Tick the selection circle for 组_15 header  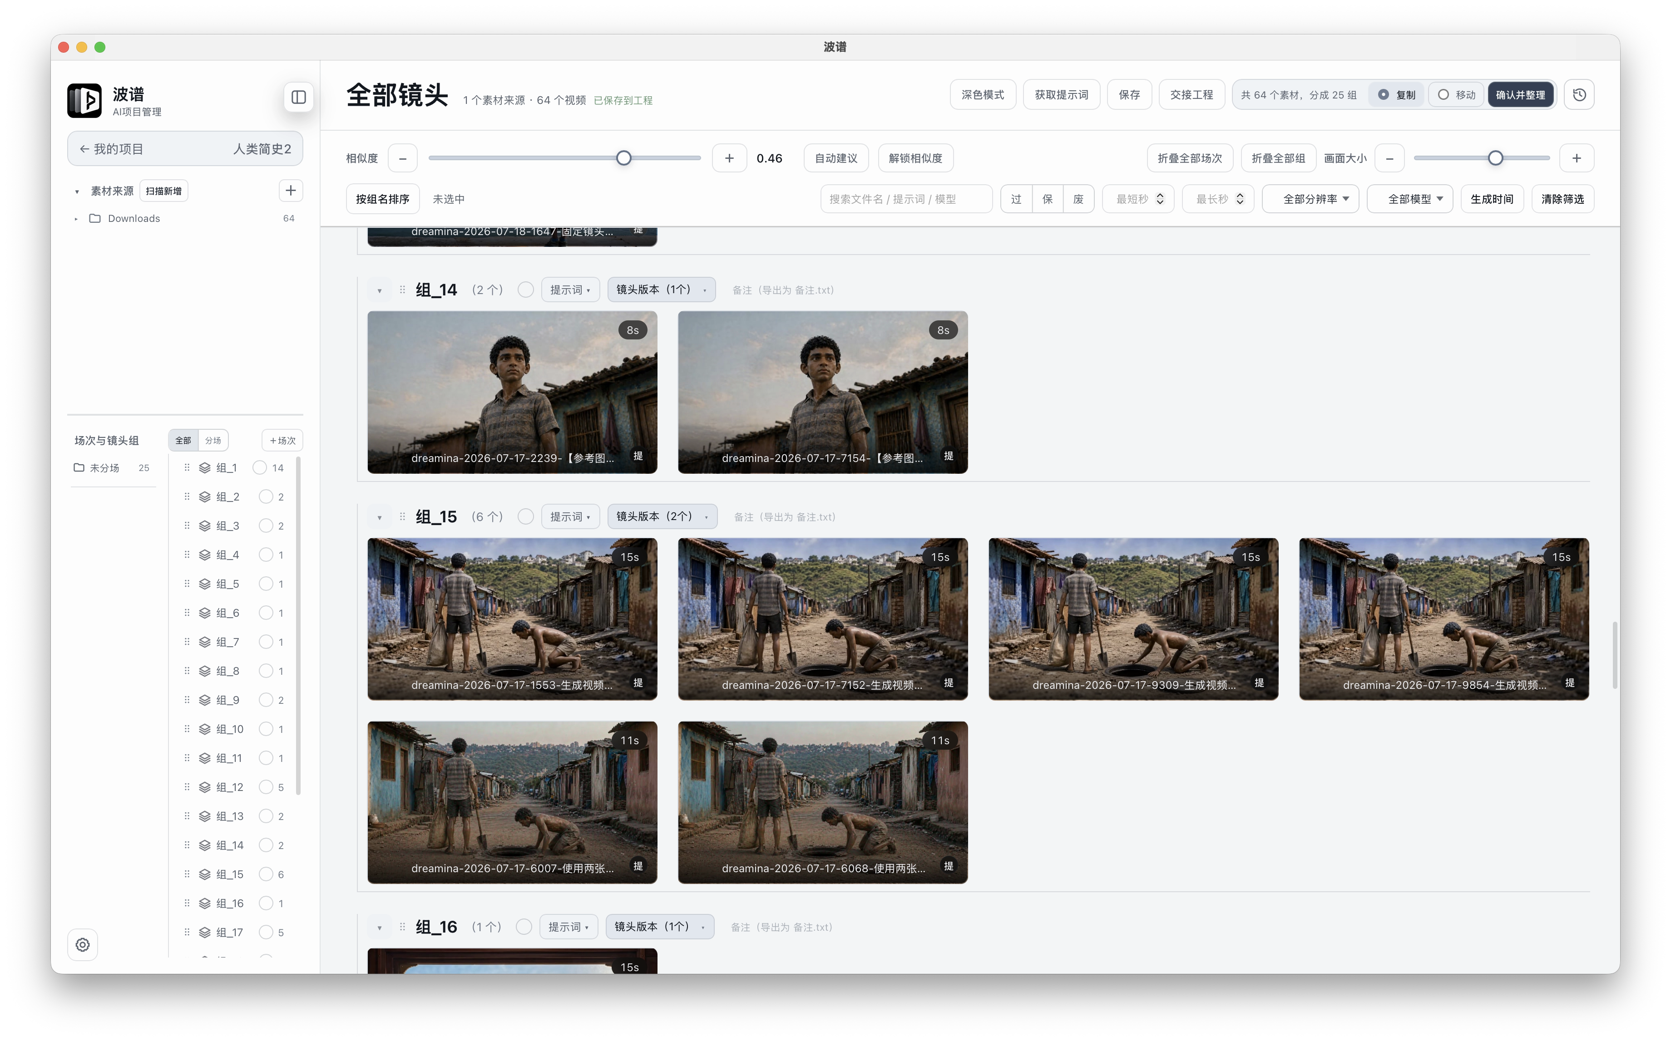pyautogui.click(x=525, y=516)
